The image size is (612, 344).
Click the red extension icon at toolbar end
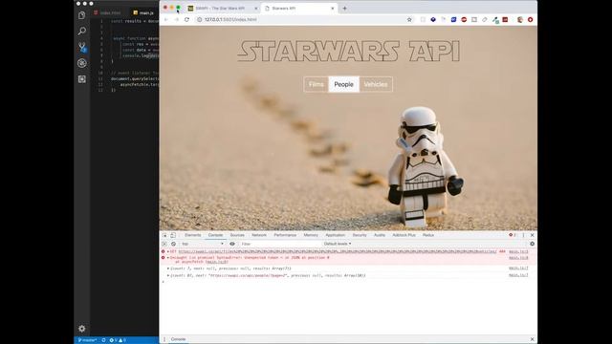530,19
